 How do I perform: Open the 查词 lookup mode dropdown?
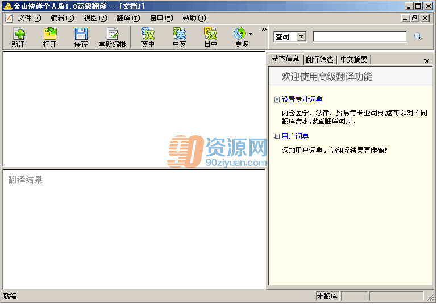tap(302, 36)
